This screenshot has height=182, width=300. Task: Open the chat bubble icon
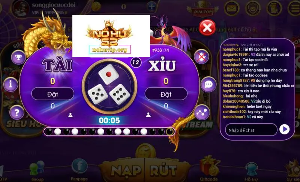click(208, 84)
